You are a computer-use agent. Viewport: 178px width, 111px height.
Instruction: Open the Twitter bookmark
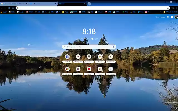click(x=140, y=12)
